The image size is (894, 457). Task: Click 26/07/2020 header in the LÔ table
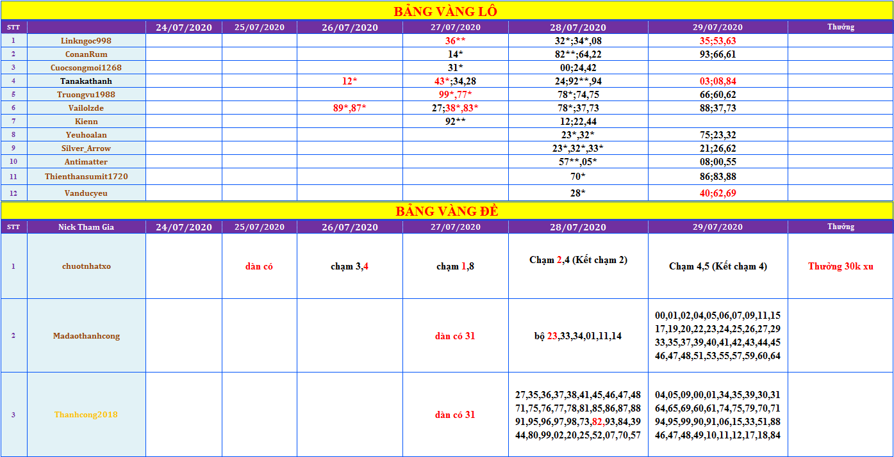pyautogui.click(x=350, y=28)
